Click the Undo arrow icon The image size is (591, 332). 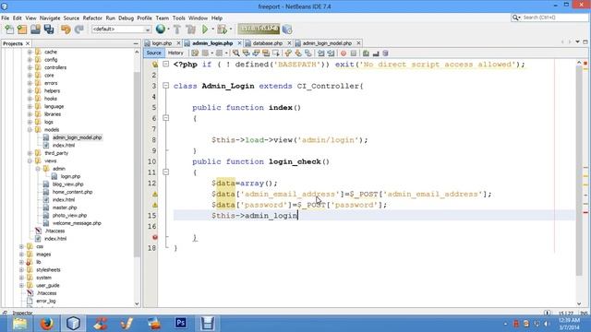click(x=66, y=30)
